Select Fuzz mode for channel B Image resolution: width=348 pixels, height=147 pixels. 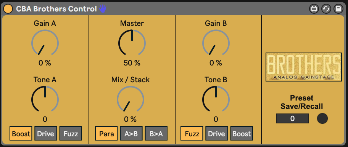click(x=192, y=134)
